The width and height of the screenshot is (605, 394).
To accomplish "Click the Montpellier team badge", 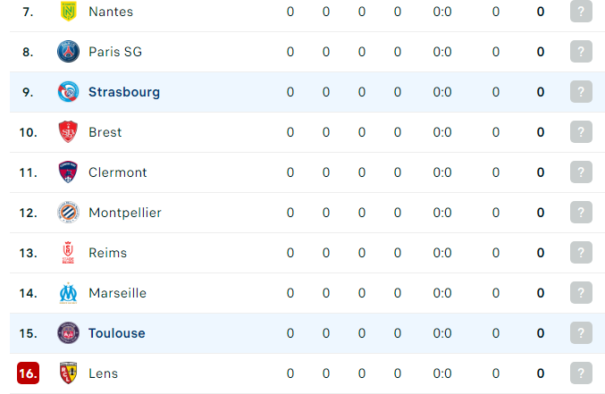I will click(68, 213).
